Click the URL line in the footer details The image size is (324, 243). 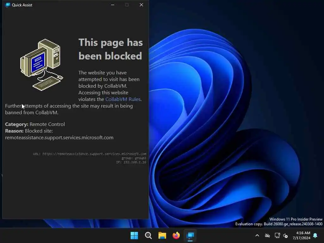(90, 154)
